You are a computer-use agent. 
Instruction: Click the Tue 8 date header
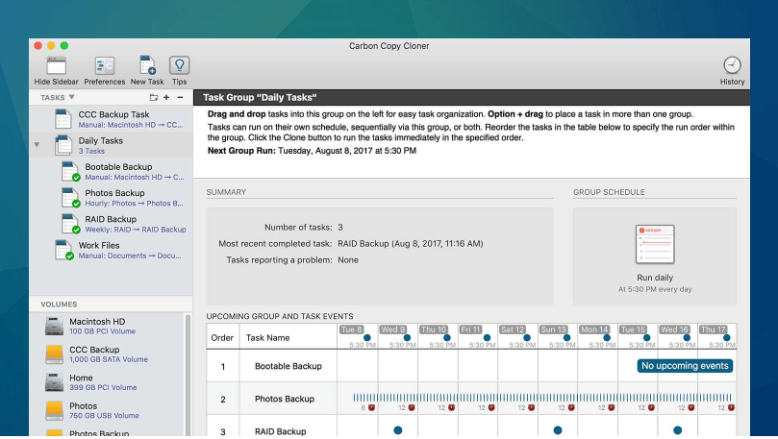[351, 329]
